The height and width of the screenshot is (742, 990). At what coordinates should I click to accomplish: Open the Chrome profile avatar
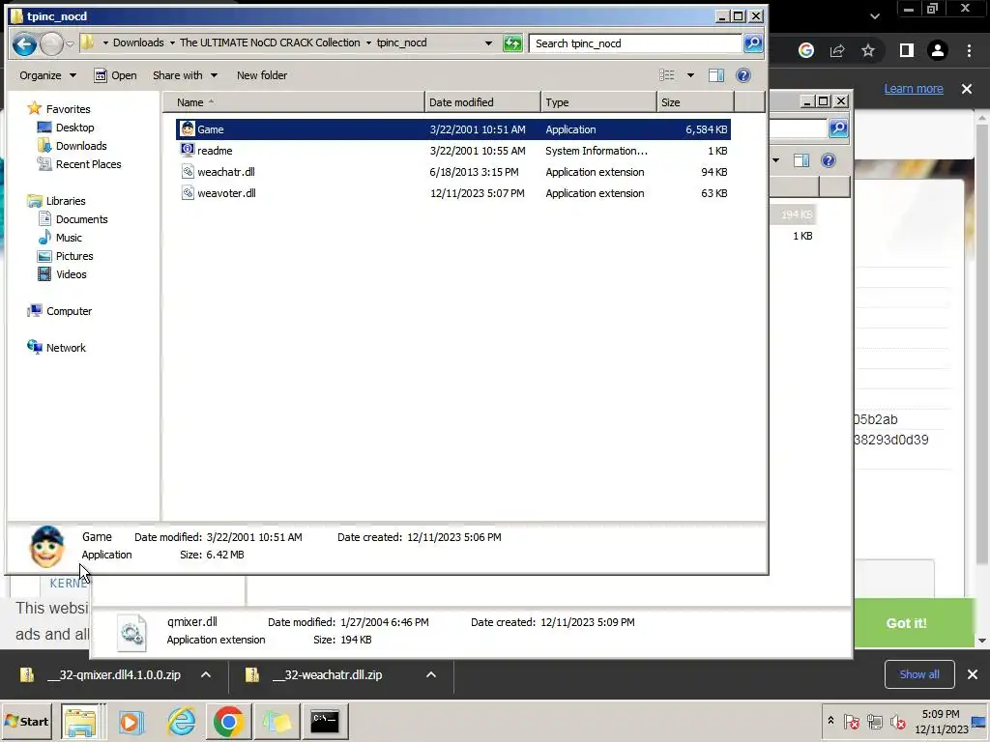click(x=938, y=50)
